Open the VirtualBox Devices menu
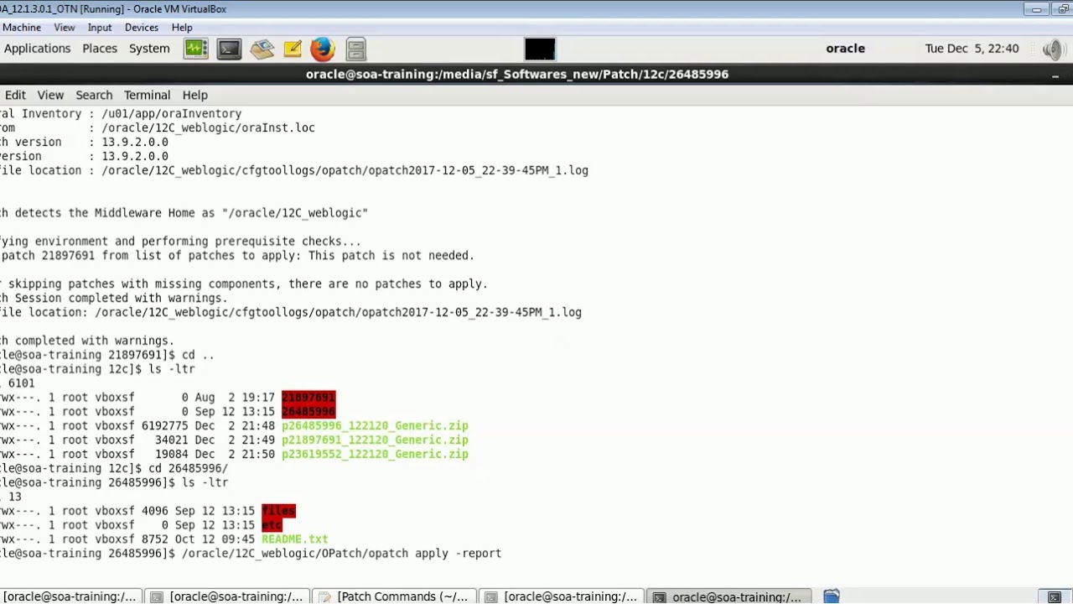1073x604 pixels. (142, 28)
